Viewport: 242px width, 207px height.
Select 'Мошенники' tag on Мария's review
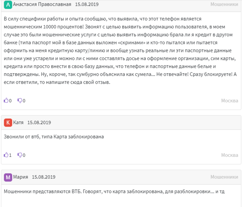tap(224, 177)
